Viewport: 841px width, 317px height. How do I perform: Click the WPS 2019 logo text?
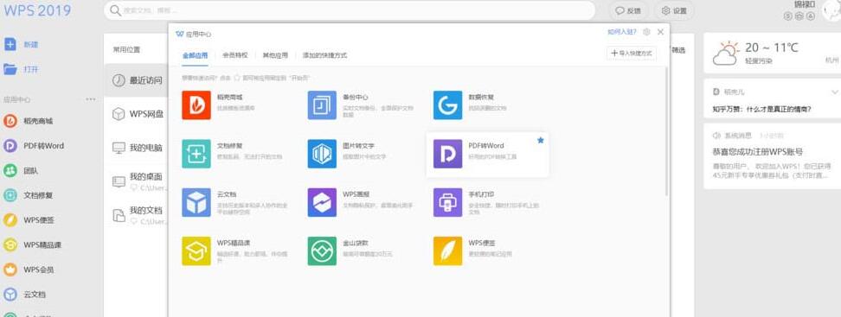36,10
